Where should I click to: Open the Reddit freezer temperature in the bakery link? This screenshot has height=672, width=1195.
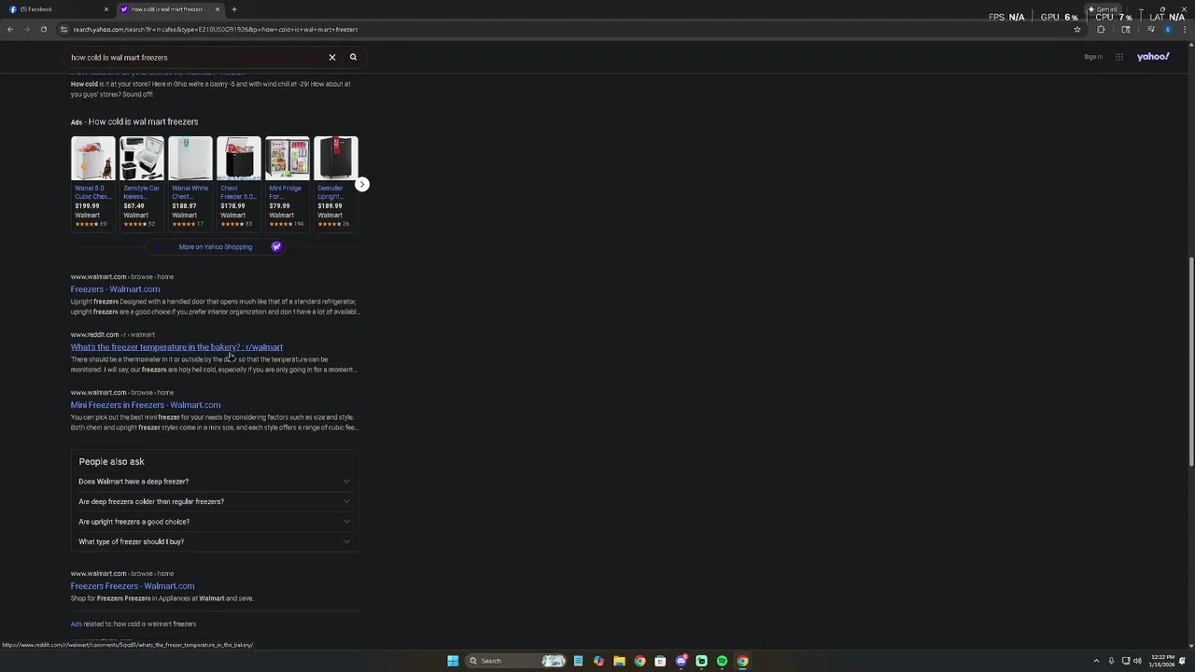176,347
